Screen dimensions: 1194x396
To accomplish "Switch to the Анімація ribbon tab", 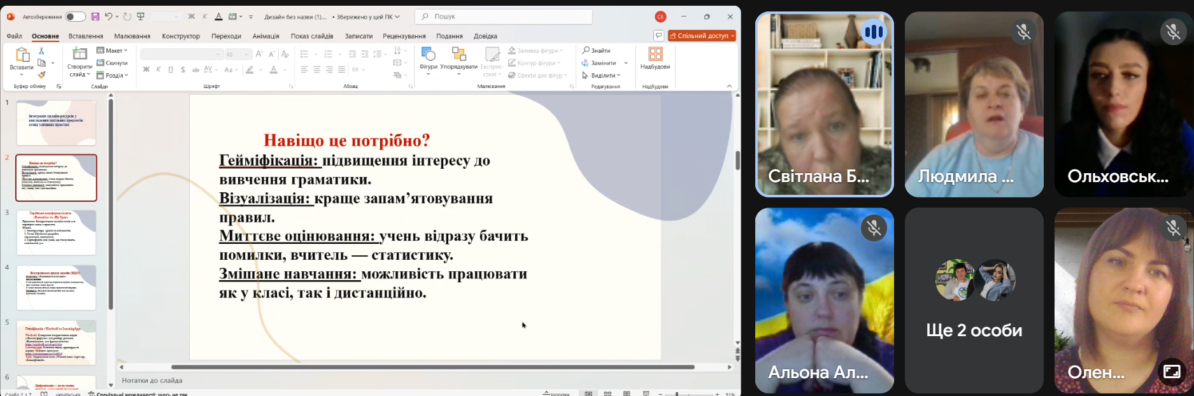I will point(266,36).
